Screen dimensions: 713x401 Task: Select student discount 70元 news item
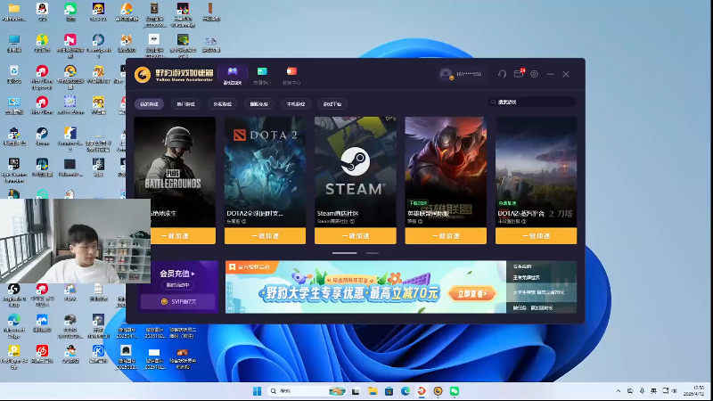541,292
